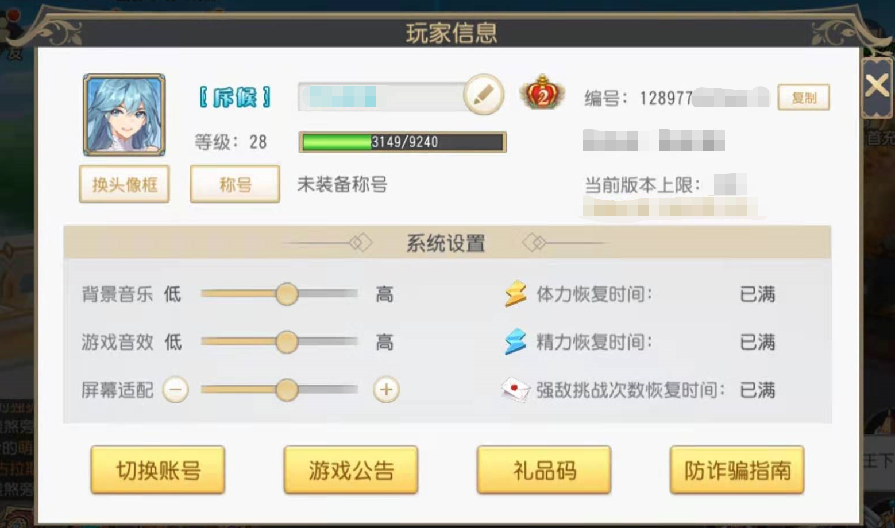Click the 屏幕适配 slider handle
This screenshot has width=895, height=528.
pyautogui.click(x=287, y=390)
